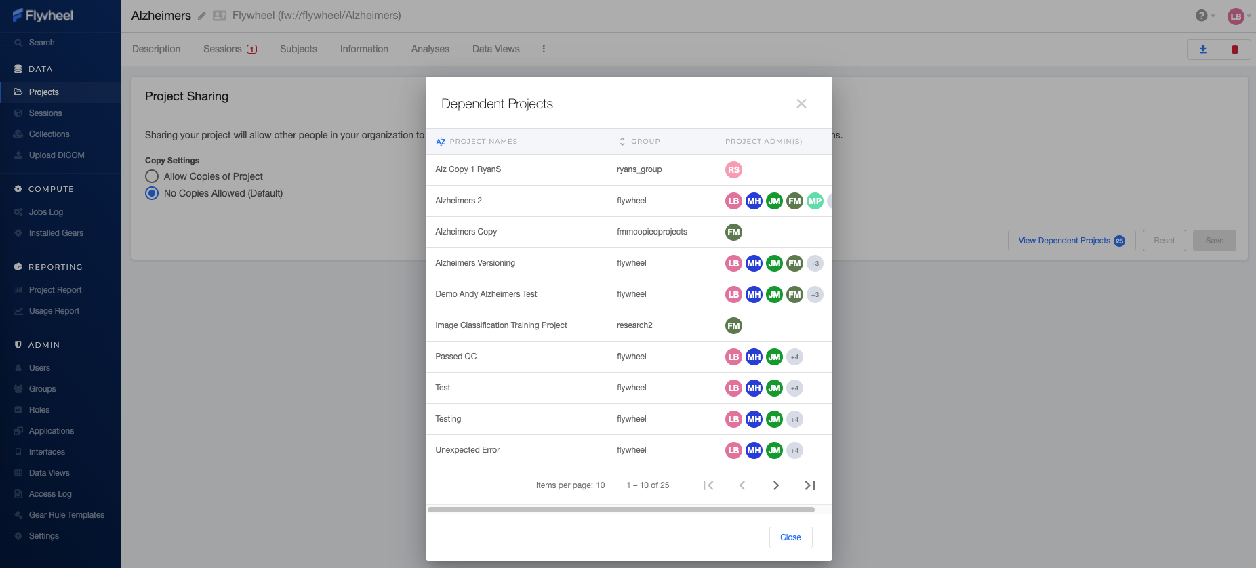Image resolution: width=1256 pixels, height=568 pixels.
Task: Click the LB avatar in the Test row
Action: tap(733, 388)
